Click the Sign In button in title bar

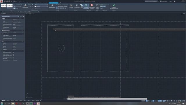coord(164,1)
